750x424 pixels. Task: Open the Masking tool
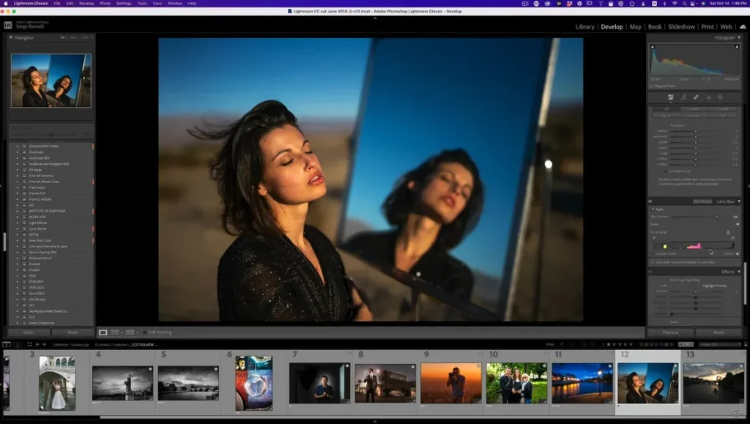pyautogui.click(x=720, y=97)
